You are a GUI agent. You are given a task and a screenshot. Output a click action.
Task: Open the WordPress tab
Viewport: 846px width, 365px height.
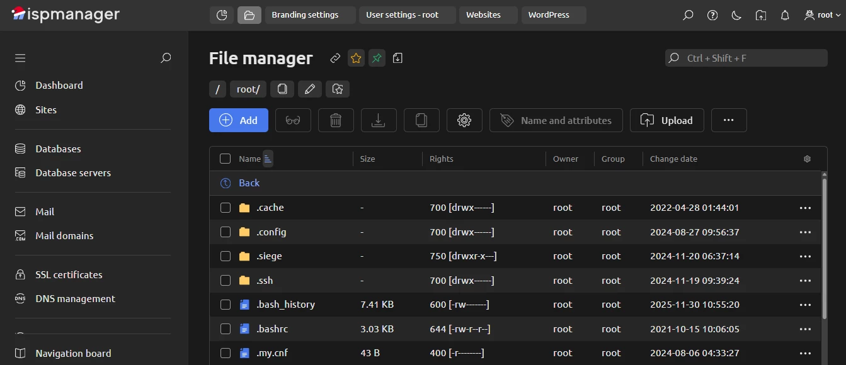click(553, 14)
